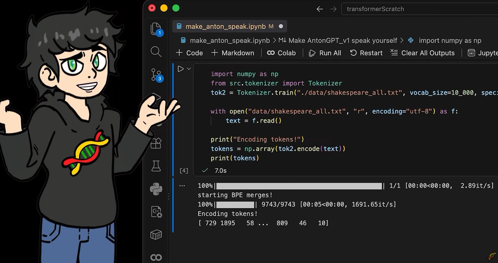Image resolution: width=498 pixels, height=263 pixels.
Task: Click the green success checkmark beside 7.0s
Action: click(205, 170)
